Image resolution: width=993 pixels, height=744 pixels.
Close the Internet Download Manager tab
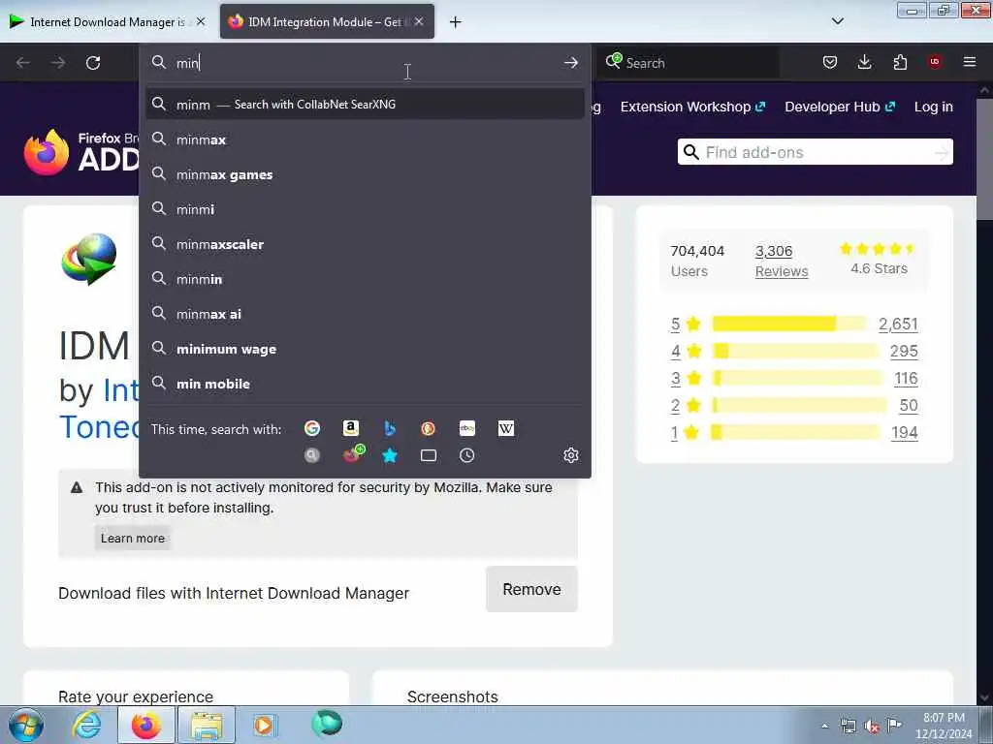201,21
